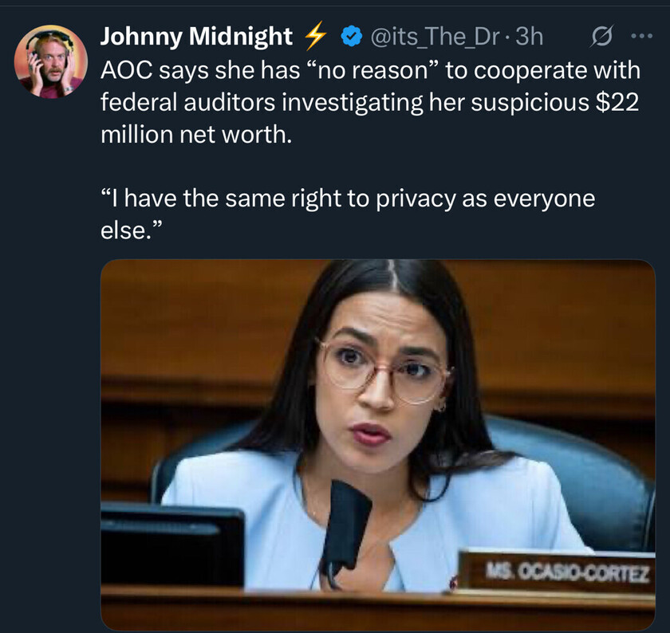Click the "Johnny Midnight" display name

pyautogui.click(x=196, y=36)
